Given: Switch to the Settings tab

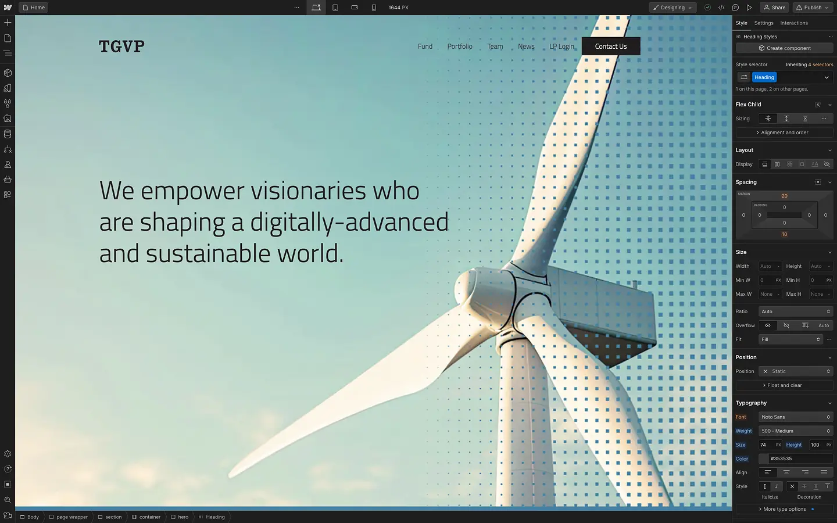Looking at the screenshot, I should (x=764, y=23).
